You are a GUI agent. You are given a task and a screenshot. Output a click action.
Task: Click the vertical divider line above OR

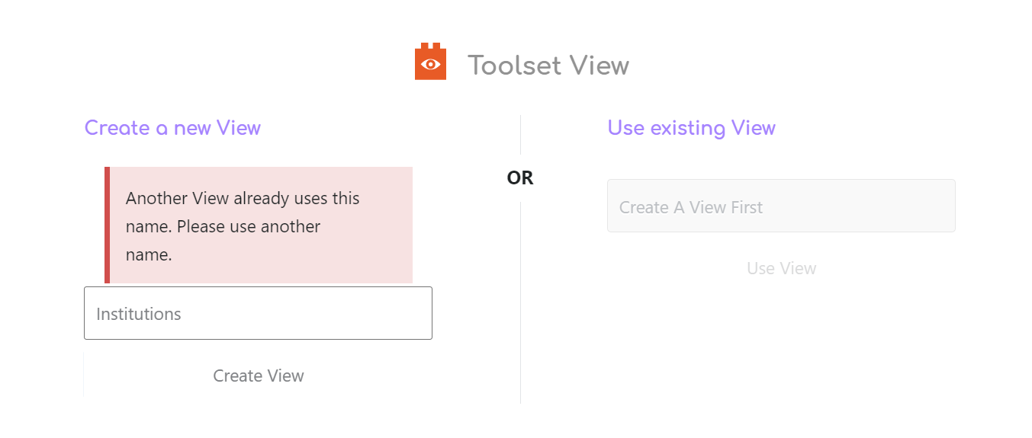click(520, 135)
